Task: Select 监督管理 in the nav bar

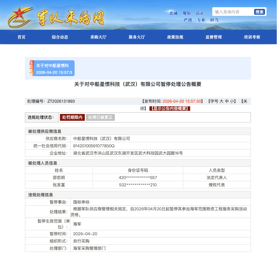Action: 214,37
